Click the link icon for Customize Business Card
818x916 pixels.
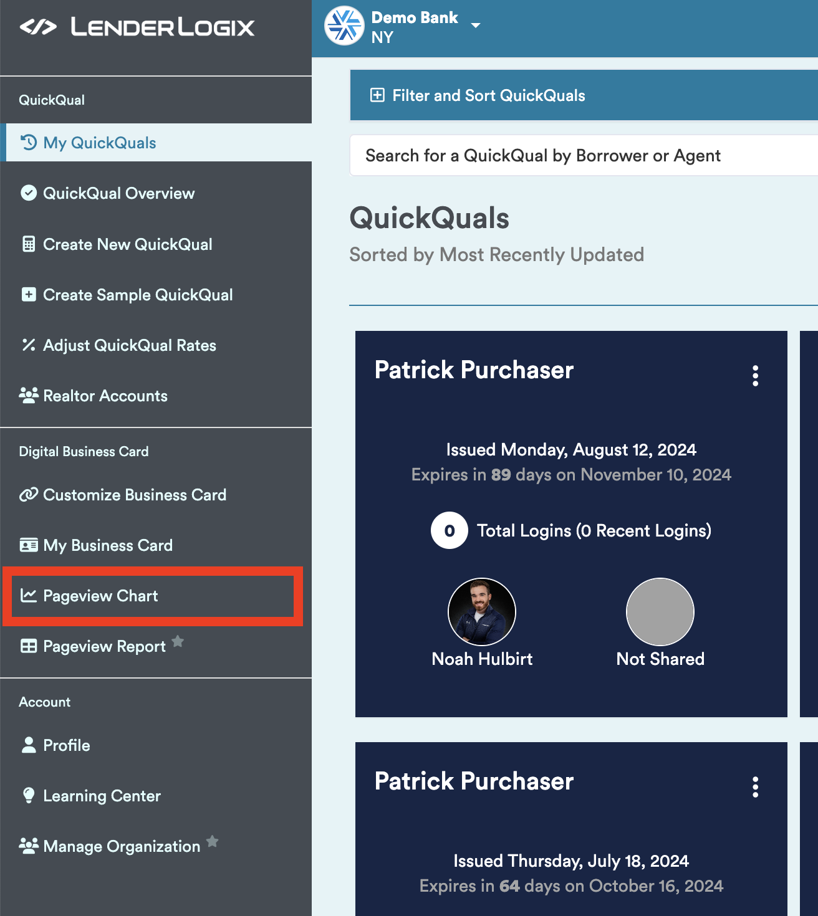[29, 495]
